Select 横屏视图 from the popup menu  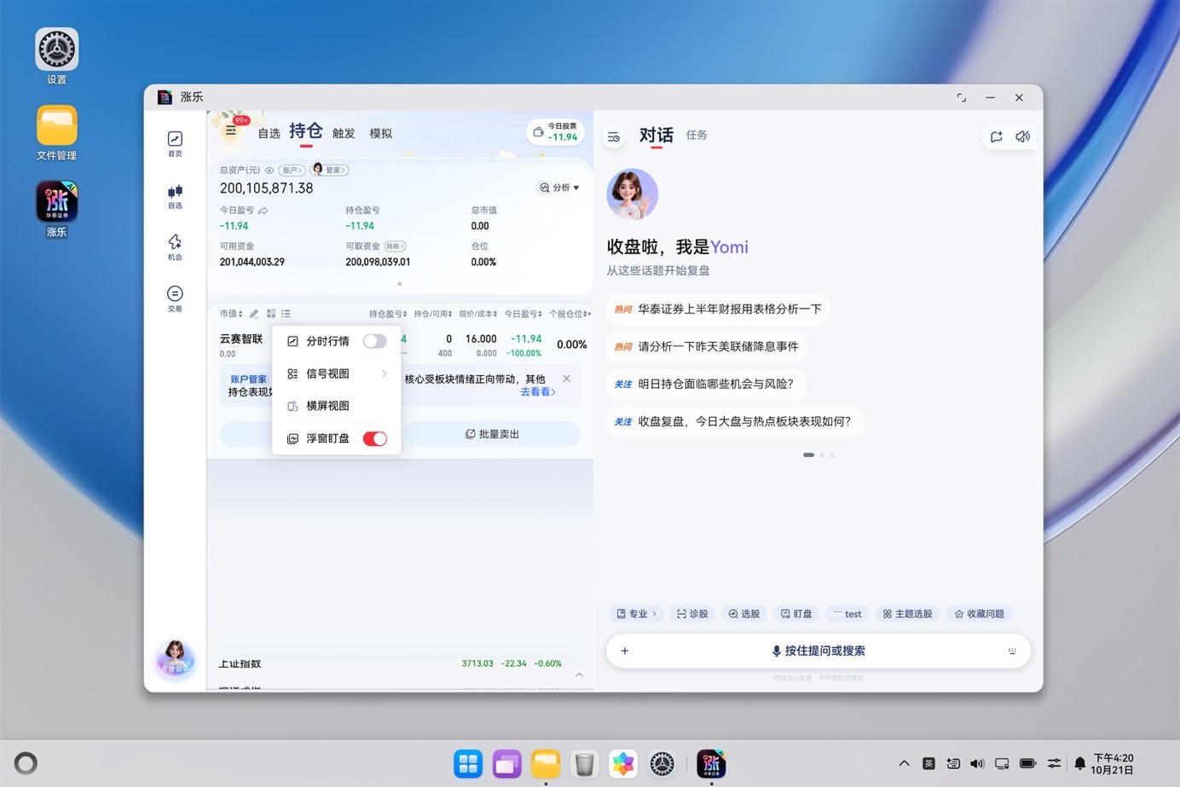337,406
